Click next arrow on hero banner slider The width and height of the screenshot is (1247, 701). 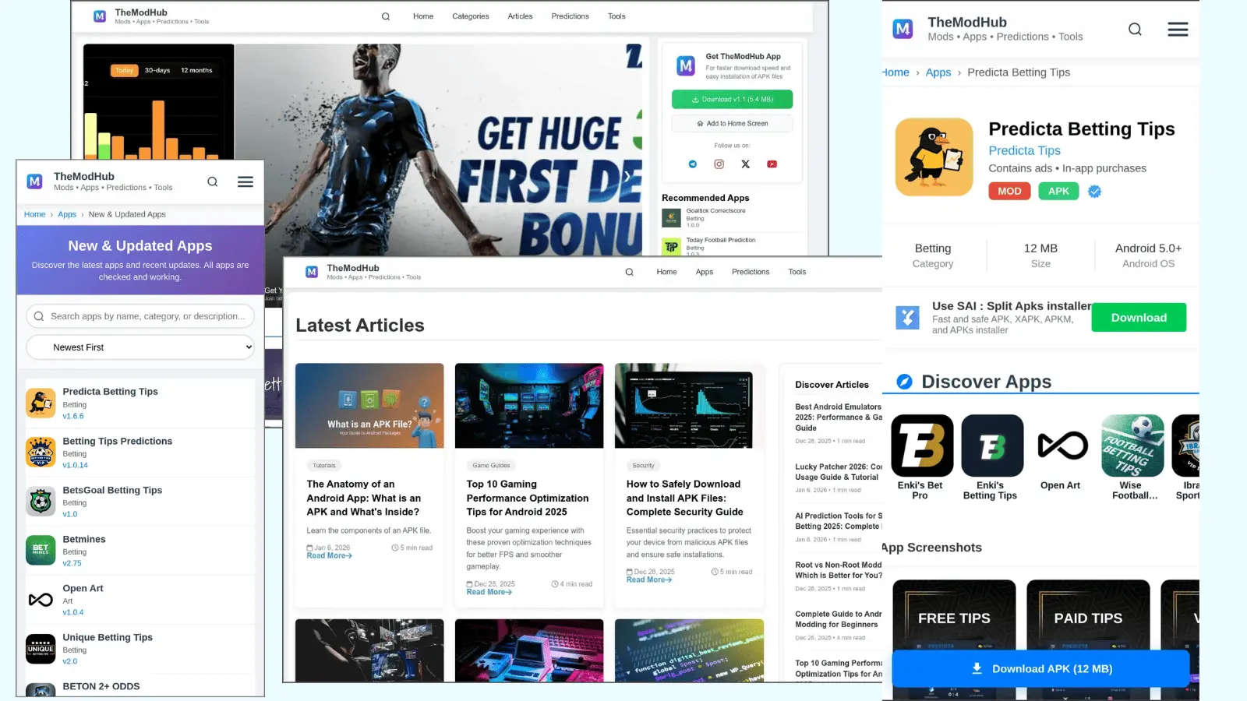point(627,176)
